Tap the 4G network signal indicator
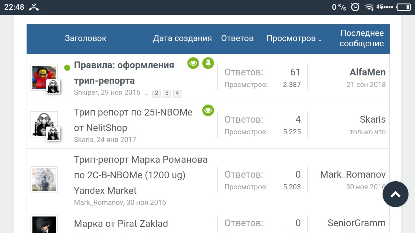Viewport: 415px width, 233px height. 385,7
